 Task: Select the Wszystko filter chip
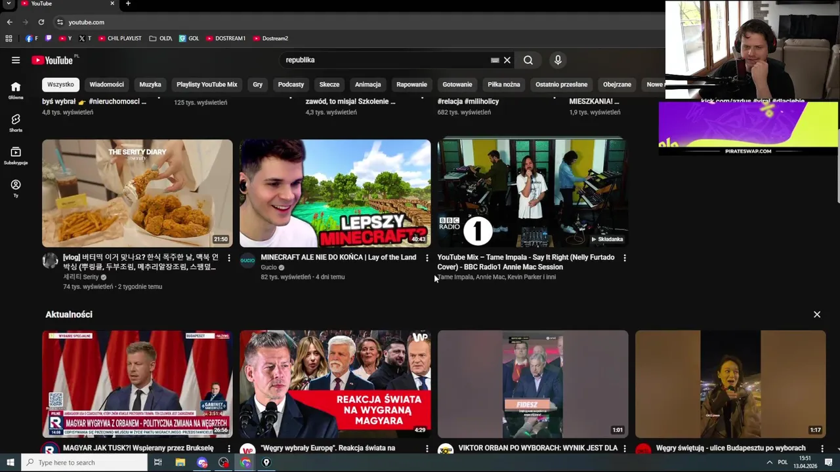point(61,85)
